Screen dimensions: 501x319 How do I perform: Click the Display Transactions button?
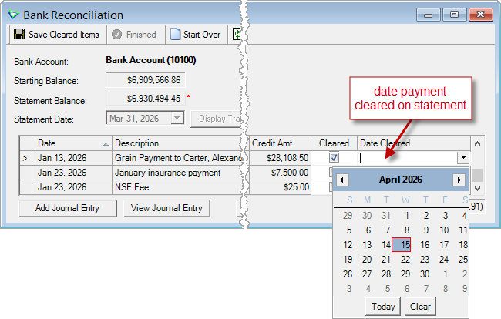tap(217, 119)
